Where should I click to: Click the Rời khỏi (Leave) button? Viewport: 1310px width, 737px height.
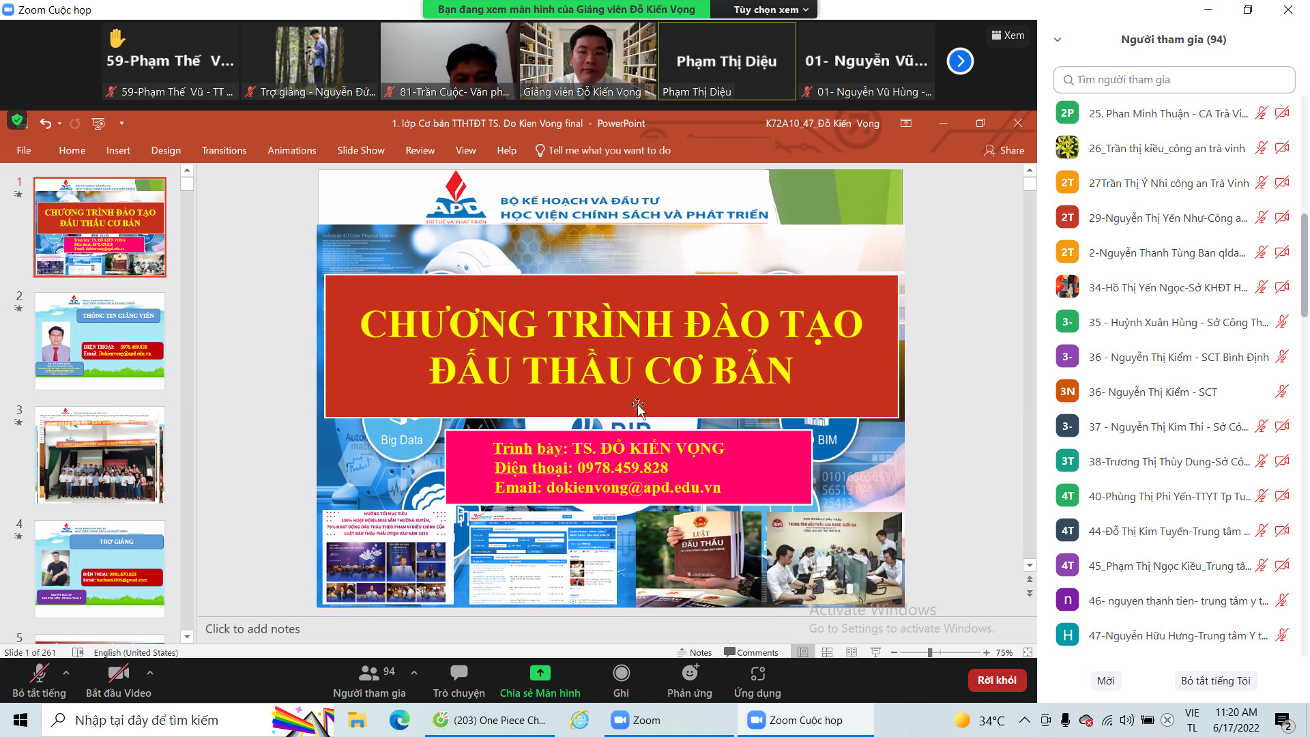(x=996, y=680)
